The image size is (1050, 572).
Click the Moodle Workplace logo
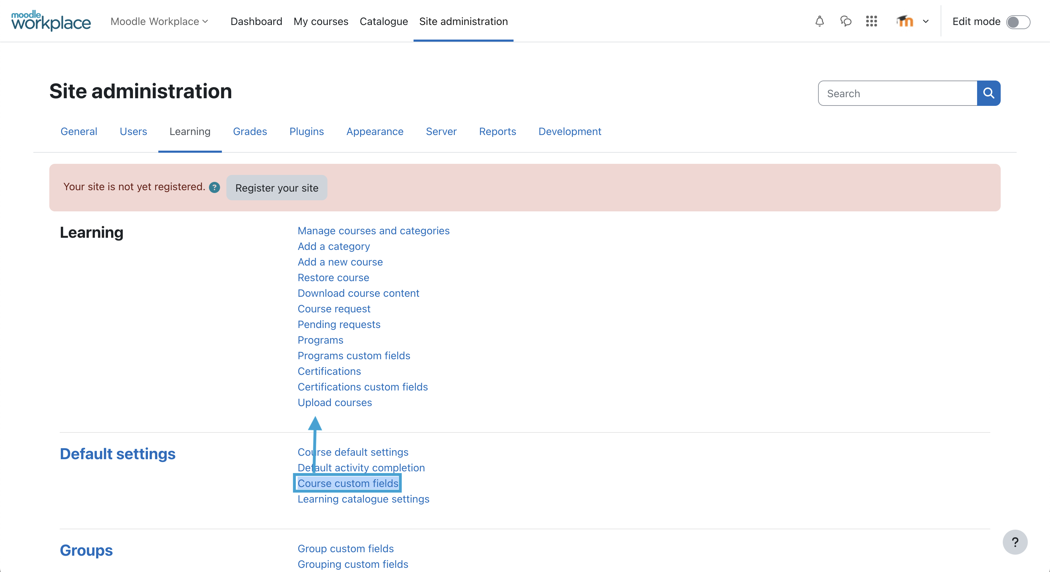[51, 21]
